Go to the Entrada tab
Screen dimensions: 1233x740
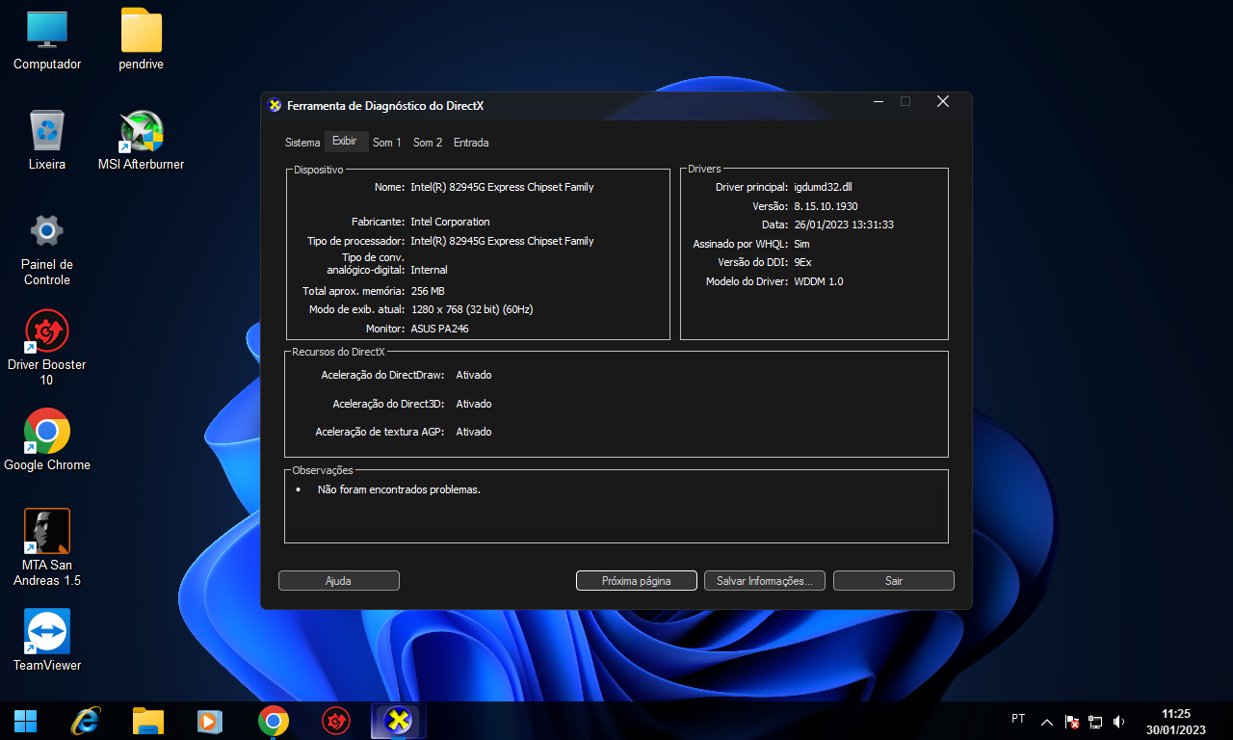tap(471, 143)
